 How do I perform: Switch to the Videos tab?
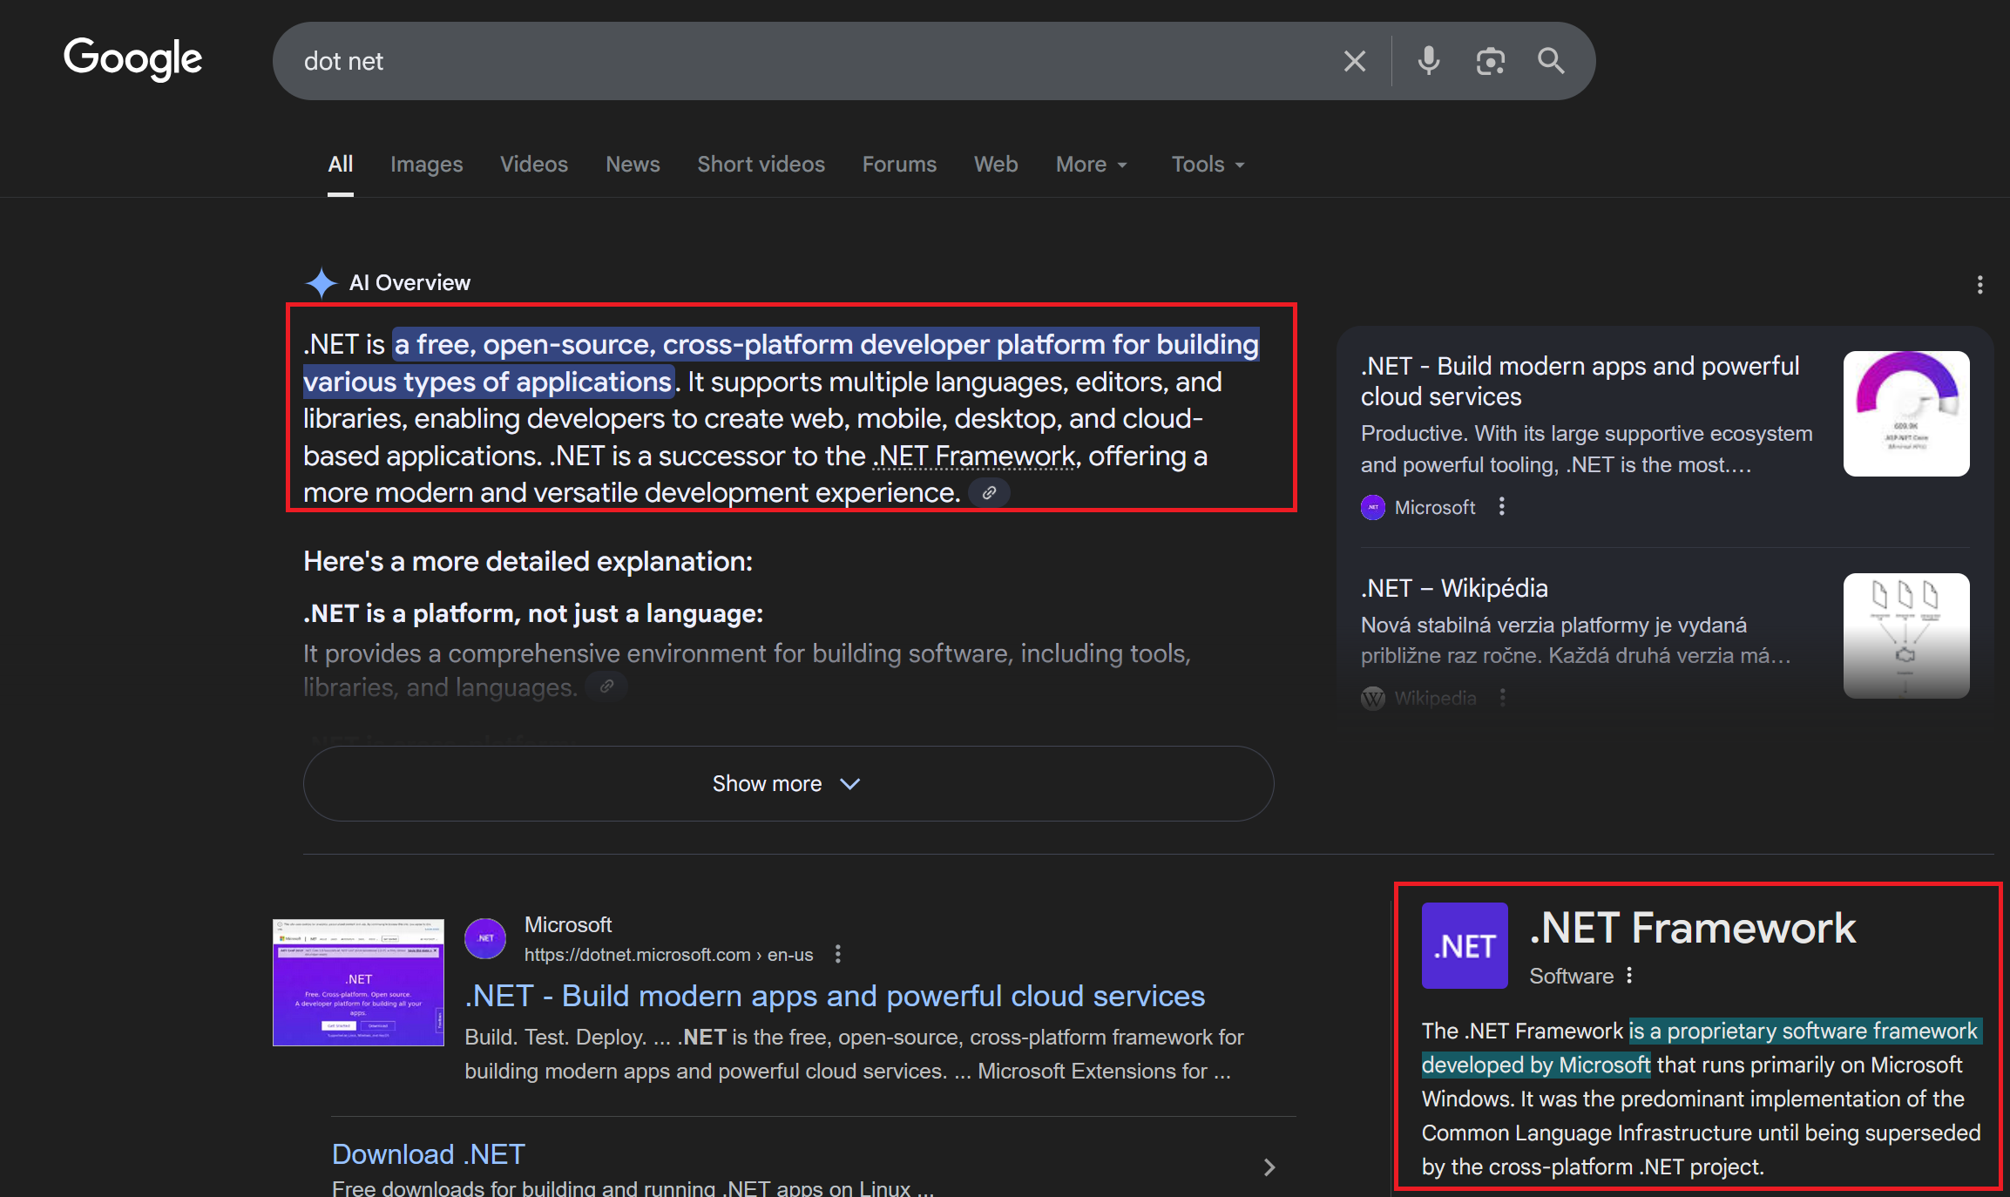[x=533, y=165]
